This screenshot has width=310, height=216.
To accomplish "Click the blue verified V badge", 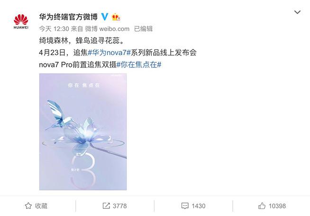I will pyautogui.click(x=105, y=17).
